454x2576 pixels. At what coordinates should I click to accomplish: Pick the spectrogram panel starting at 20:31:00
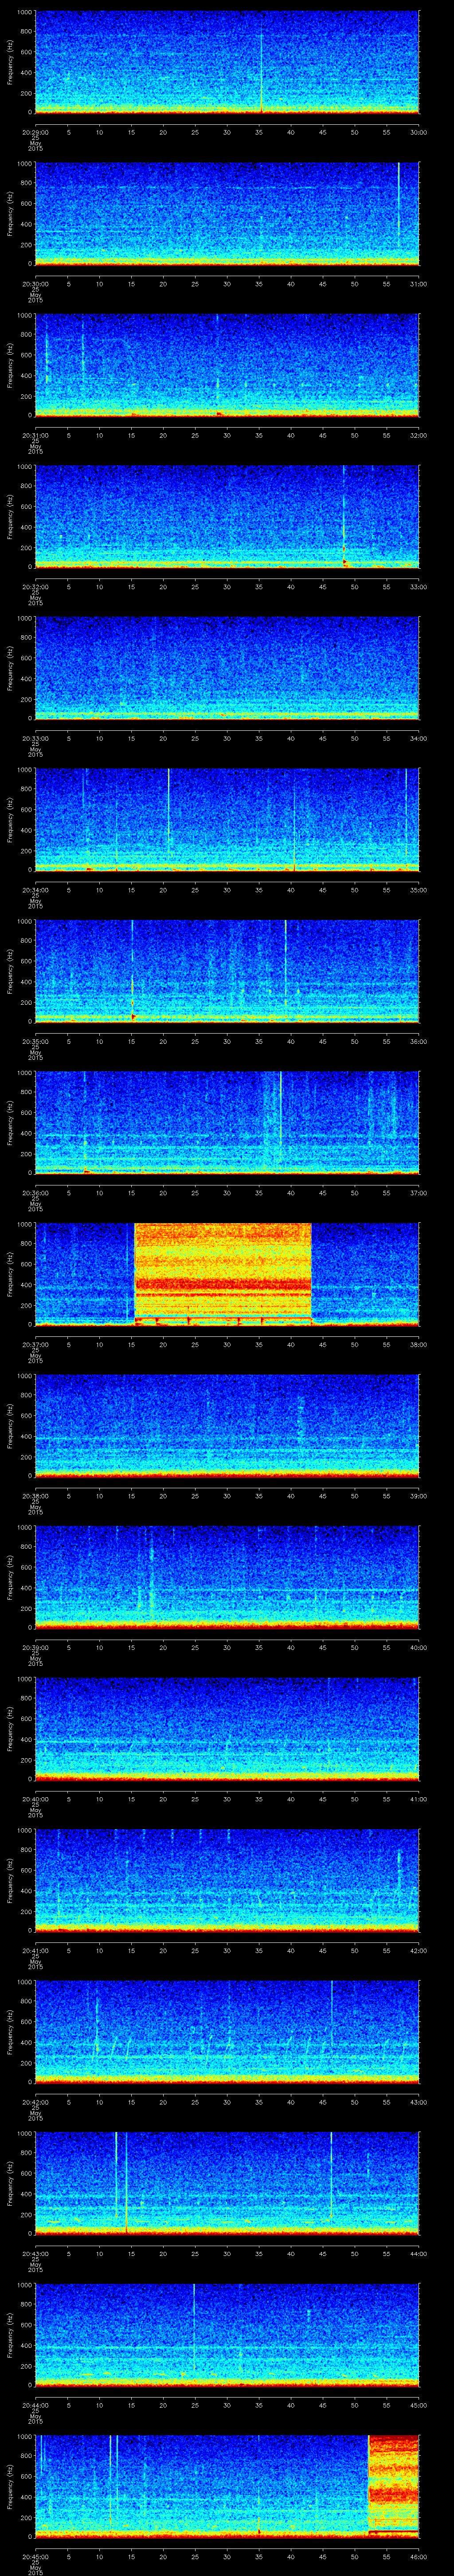pyautogui.click(x=227, y=365)
